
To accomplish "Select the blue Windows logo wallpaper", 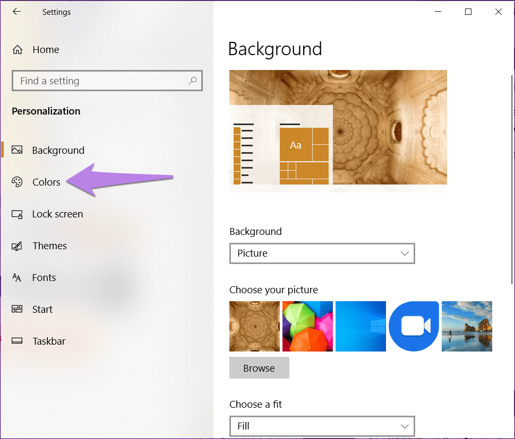I will click(360, 326).
